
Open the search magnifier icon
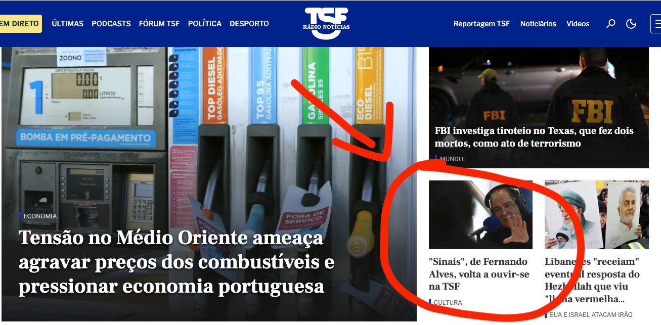[x=611, y=24]
